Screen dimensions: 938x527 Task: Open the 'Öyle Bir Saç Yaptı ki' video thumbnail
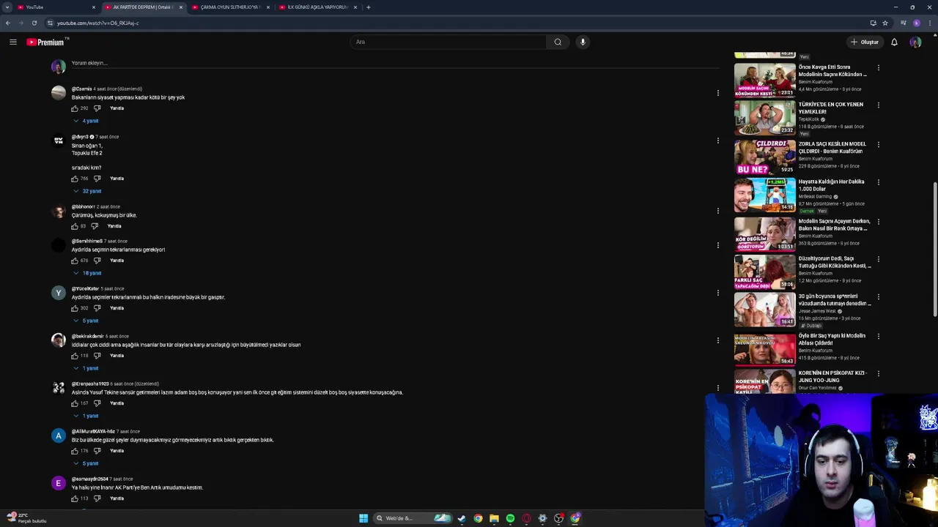coord(765,349)
